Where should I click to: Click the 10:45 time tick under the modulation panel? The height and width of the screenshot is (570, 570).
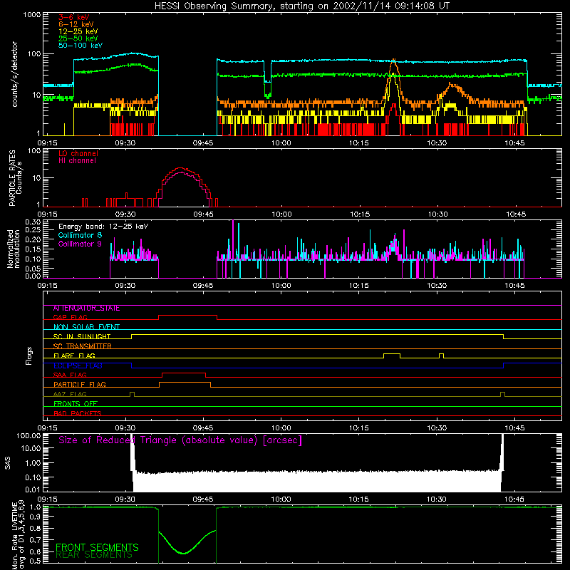(x=514, y=286)
